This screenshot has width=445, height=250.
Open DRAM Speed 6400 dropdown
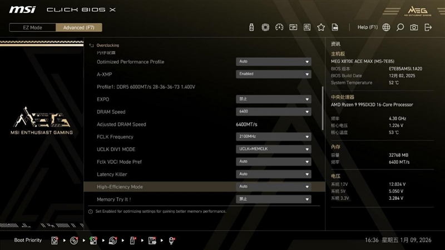pos(274,112)
